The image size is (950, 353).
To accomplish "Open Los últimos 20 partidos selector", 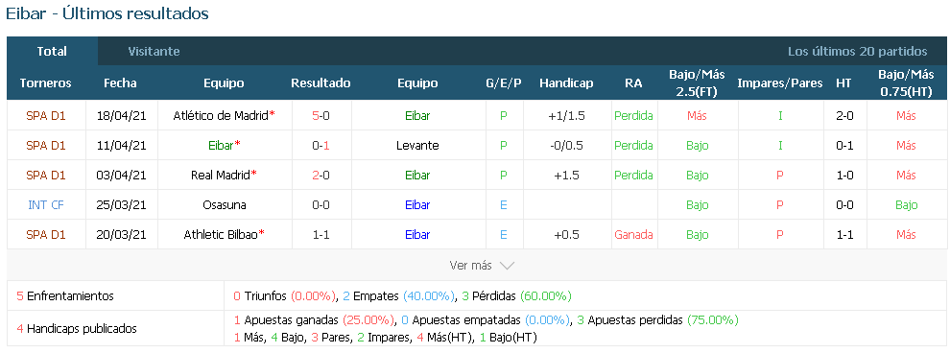I will 857,52.
